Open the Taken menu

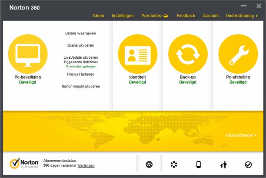[98, 16]
